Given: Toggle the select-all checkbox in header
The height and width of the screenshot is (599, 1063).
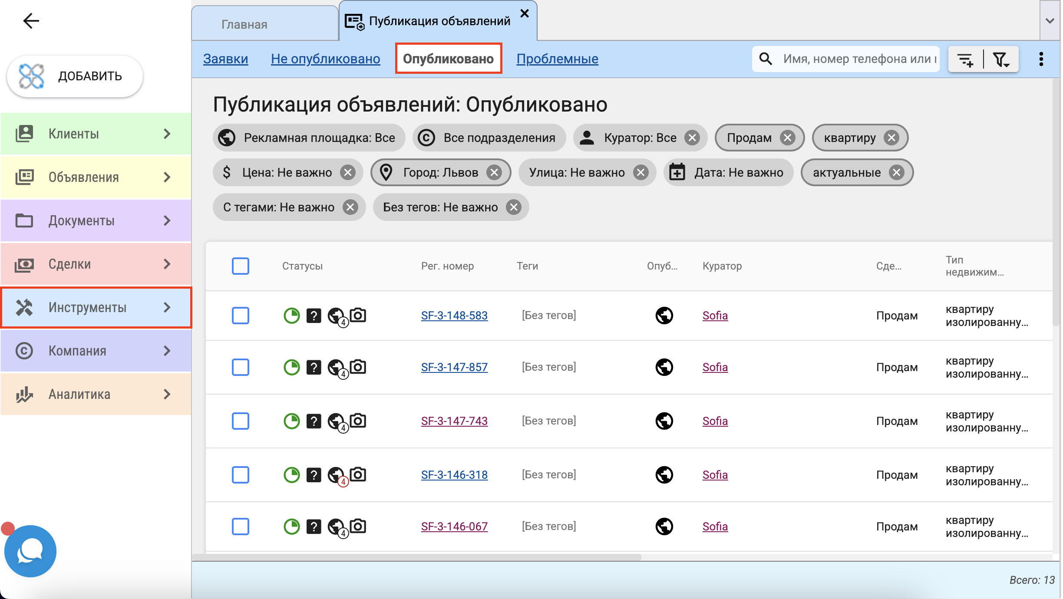Looking at the screenshot, I should coord(240,266).
